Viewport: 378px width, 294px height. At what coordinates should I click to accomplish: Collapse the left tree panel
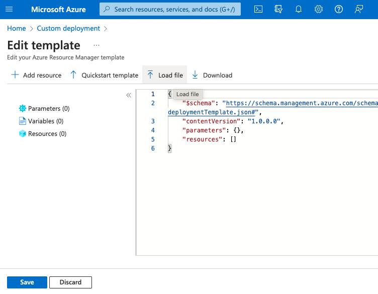(x=129, y=95)
